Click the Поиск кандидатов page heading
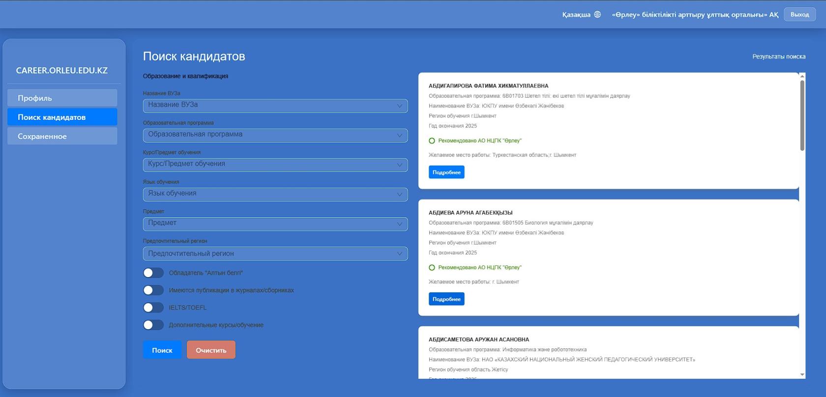 click(x=194, y=57)
